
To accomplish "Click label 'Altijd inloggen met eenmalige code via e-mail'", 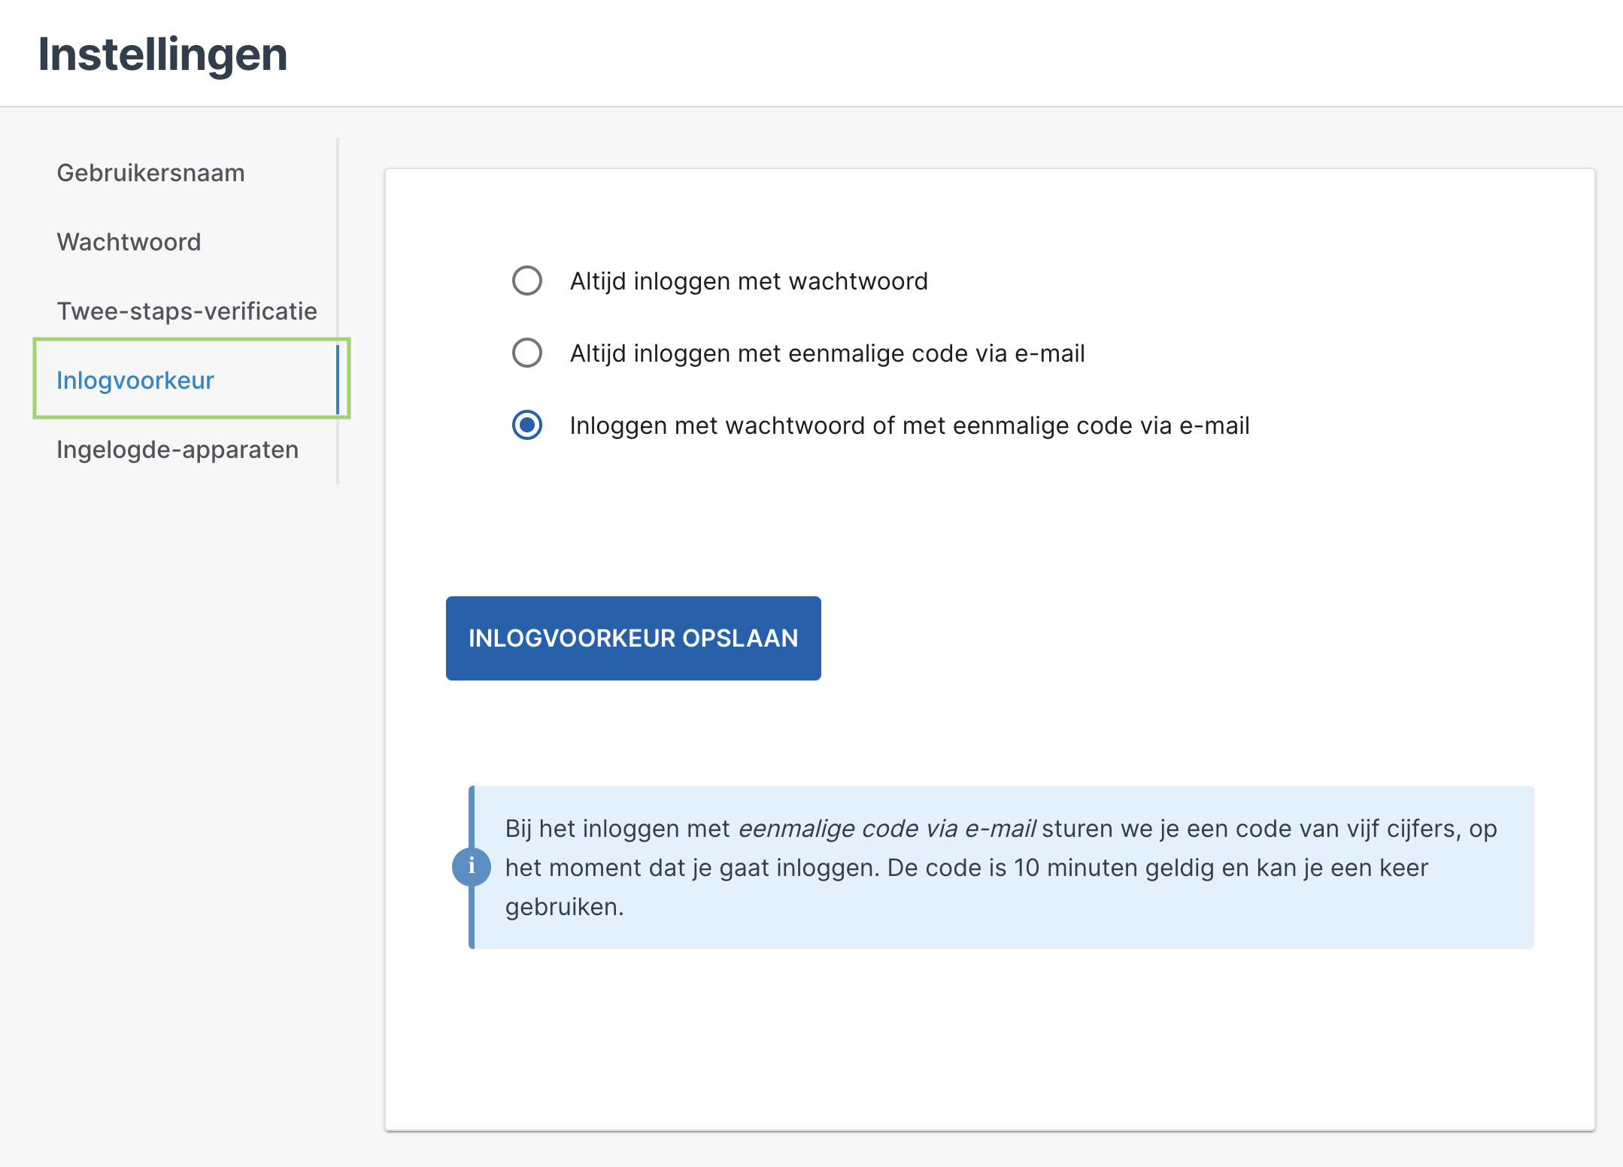I will click(x=827, y=353).
